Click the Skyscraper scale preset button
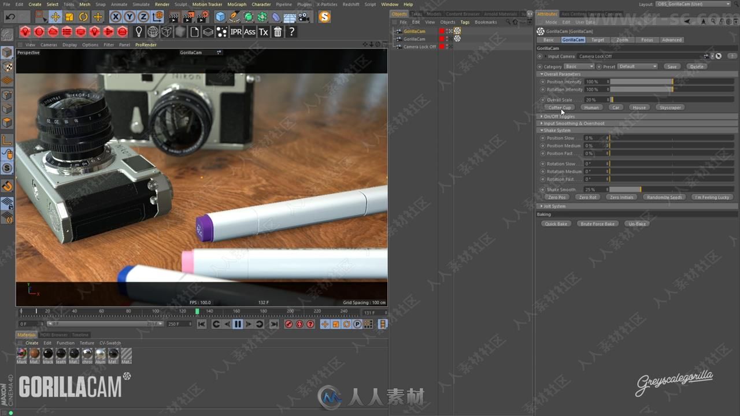This screenshot has width=740, height=416. click(670, 107)
